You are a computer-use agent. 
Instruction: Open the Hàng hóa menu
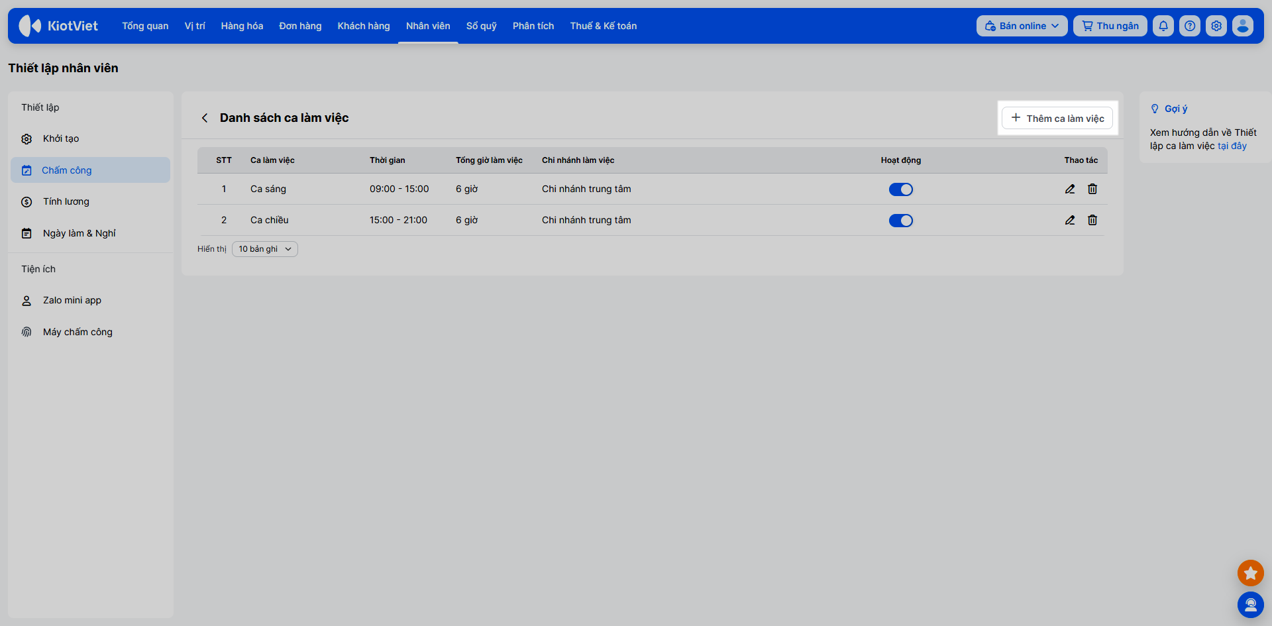pos(242,26)
